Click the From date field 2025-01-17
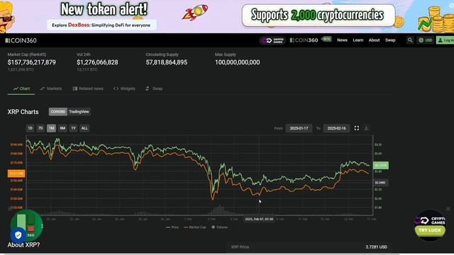 pyautogui.click(x=299, y=128)
